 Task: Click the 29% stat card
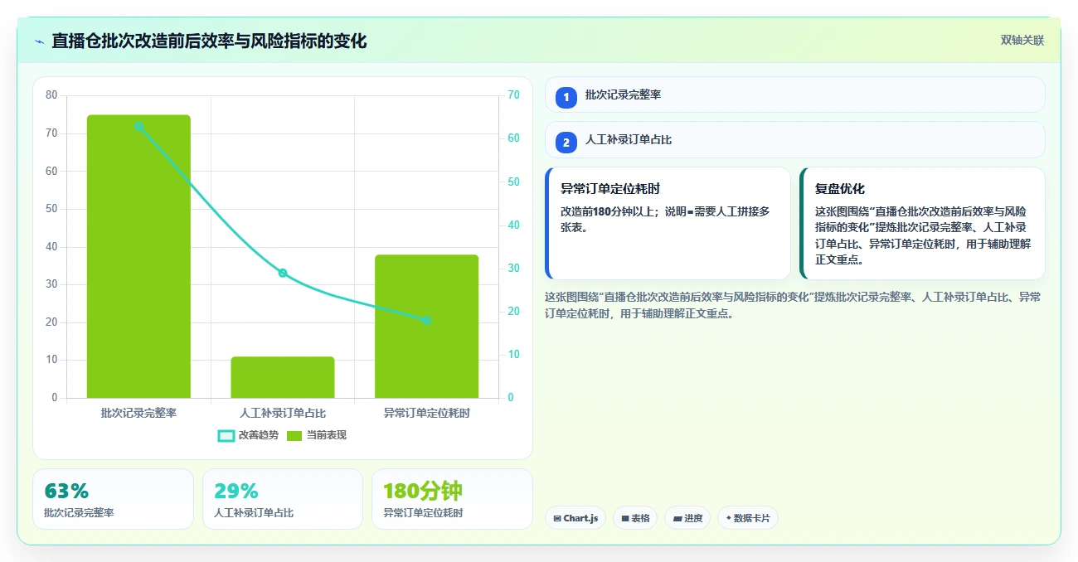283,498
